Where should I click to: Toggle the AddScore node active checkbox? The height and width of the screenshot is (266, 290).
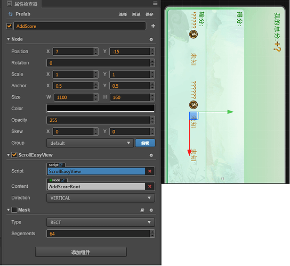click(9, 26)
